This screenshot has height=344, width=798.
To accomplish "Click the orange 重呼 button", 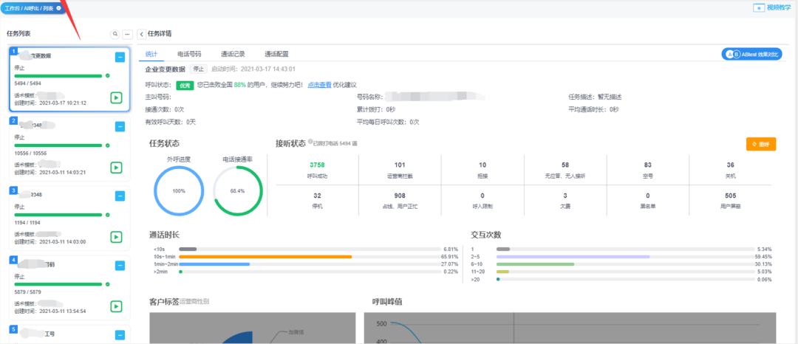I will pos(761,144).
